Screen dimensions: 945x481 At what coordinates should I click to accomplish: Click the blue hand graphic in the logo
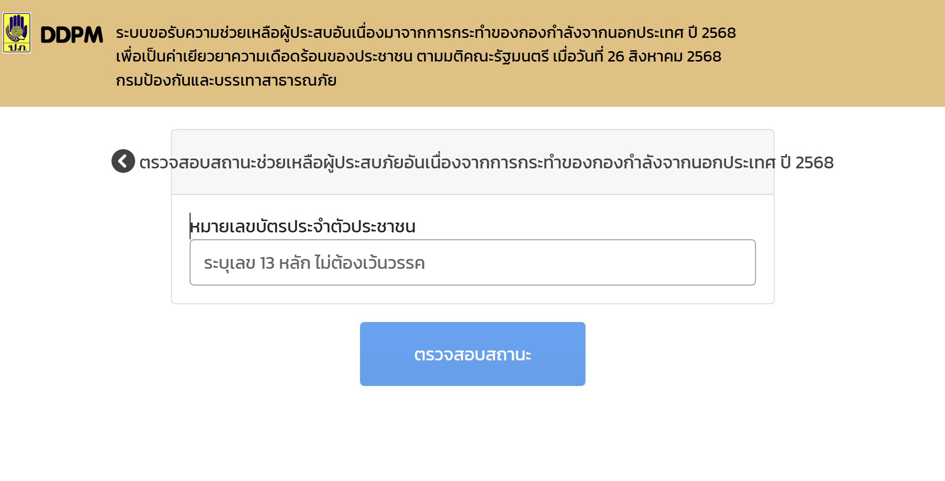point(18,26)
